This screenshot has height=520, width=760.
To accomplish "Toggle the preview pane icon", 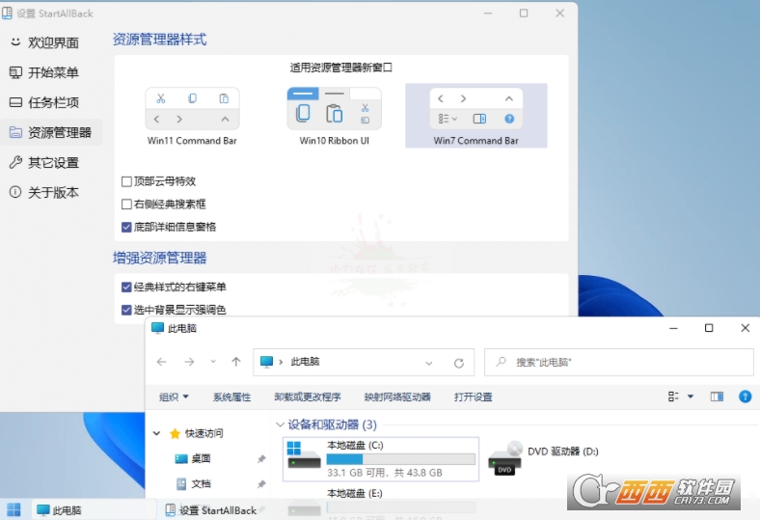I will click(717, 397).
